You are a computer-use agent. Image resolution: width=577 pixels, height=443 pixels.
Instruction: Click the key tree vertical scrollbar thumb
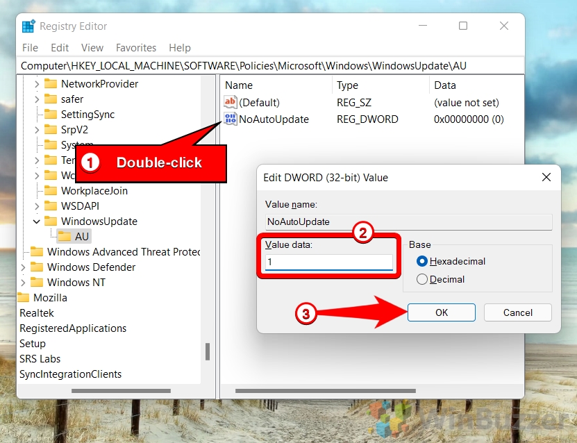point(208,351)
